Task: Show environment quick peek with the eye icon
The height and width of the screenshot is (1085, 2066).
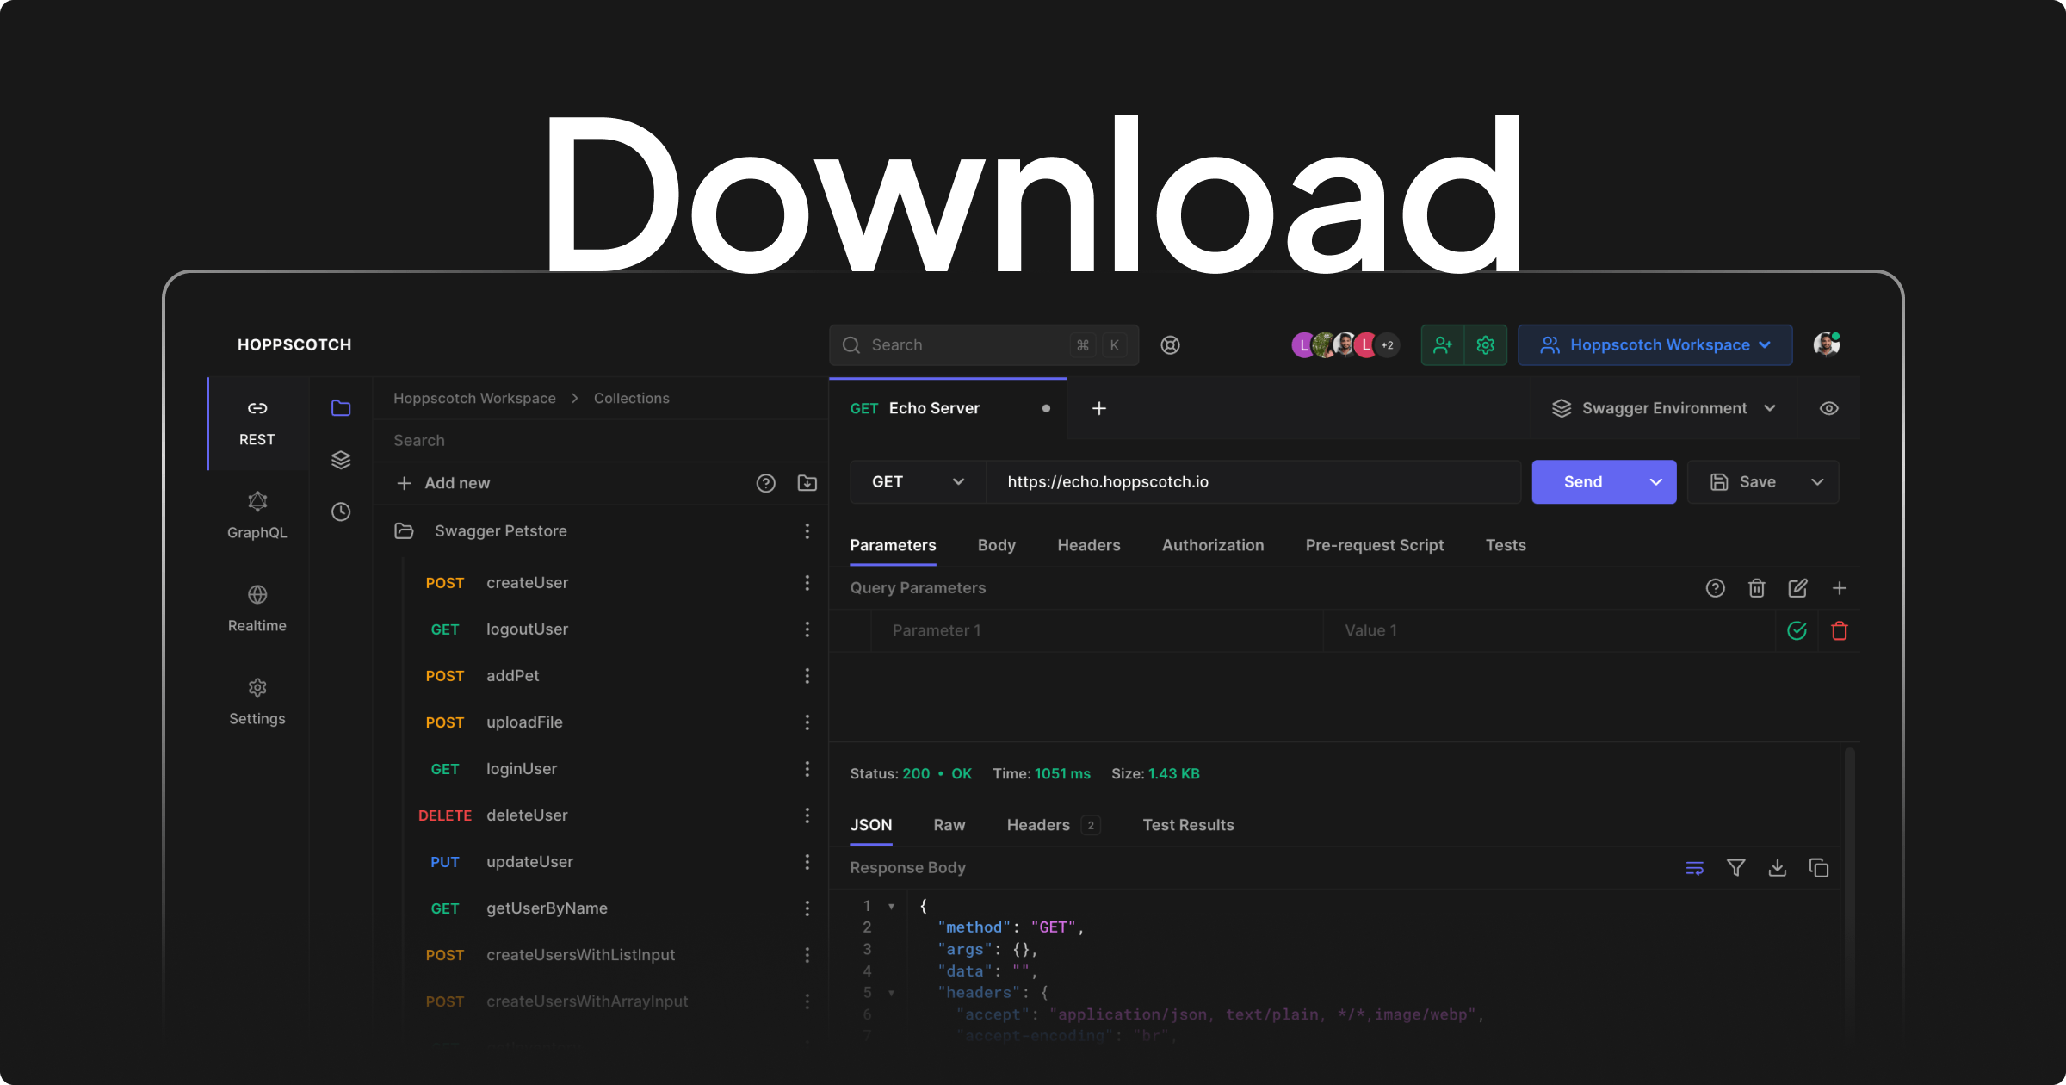Action: (1829, 407)
